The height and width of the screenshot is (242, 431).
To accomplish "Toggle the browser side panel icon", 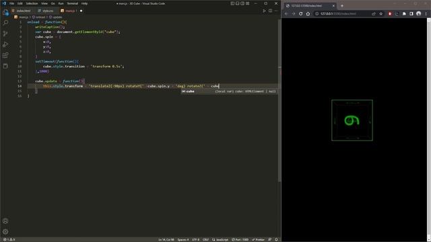I will pos(411,13).
